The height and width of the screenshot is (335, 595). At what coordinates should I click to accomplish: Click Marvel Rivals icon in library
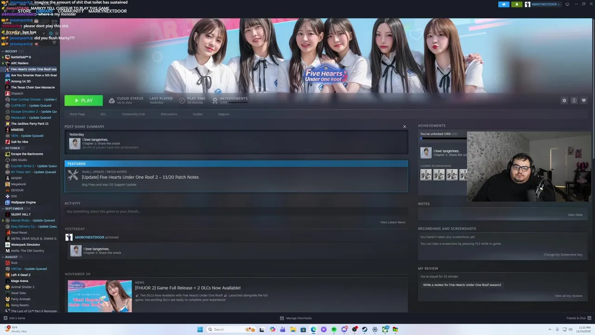coord(7,221)
